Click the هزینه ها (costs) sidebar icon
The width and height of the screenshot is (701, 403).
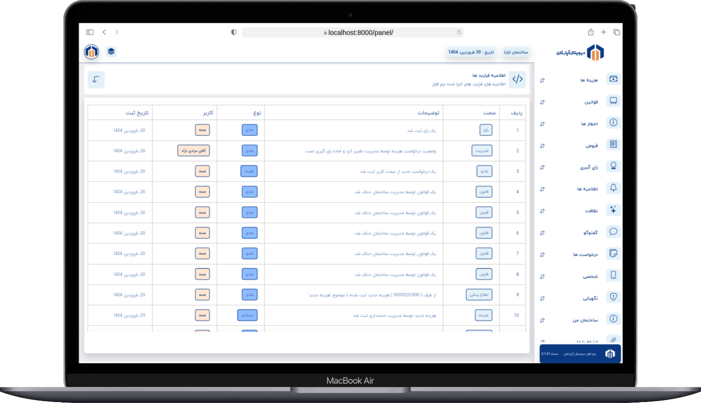[x=613, y=79]
